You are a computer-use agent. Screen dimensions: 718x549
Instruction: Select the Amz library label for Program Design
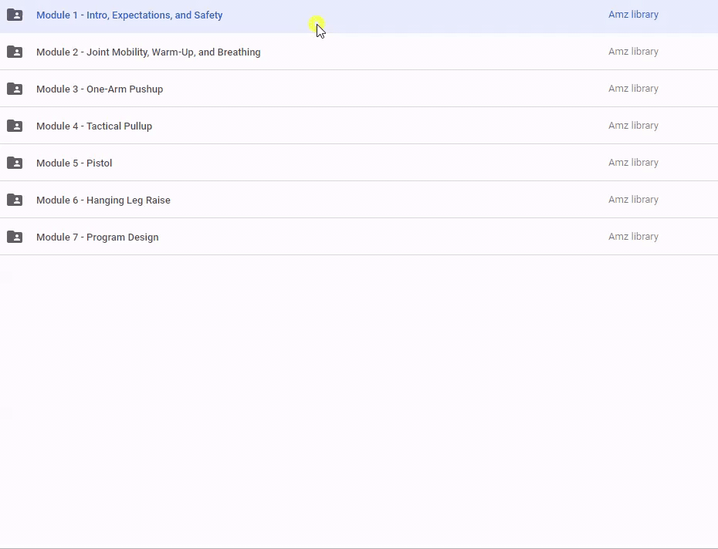(633, 237)
